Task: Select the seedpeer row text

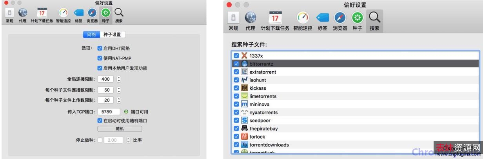Action: click(260, 121)
